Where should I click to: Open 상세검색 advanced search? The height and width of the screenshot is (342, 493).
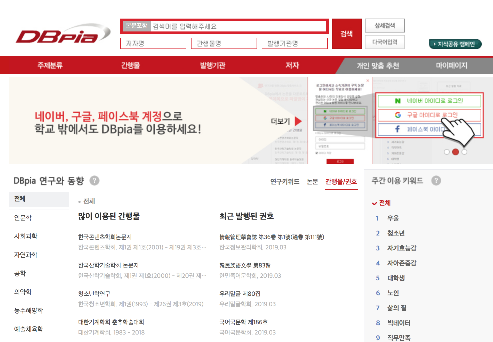click(x=385, y=26)
